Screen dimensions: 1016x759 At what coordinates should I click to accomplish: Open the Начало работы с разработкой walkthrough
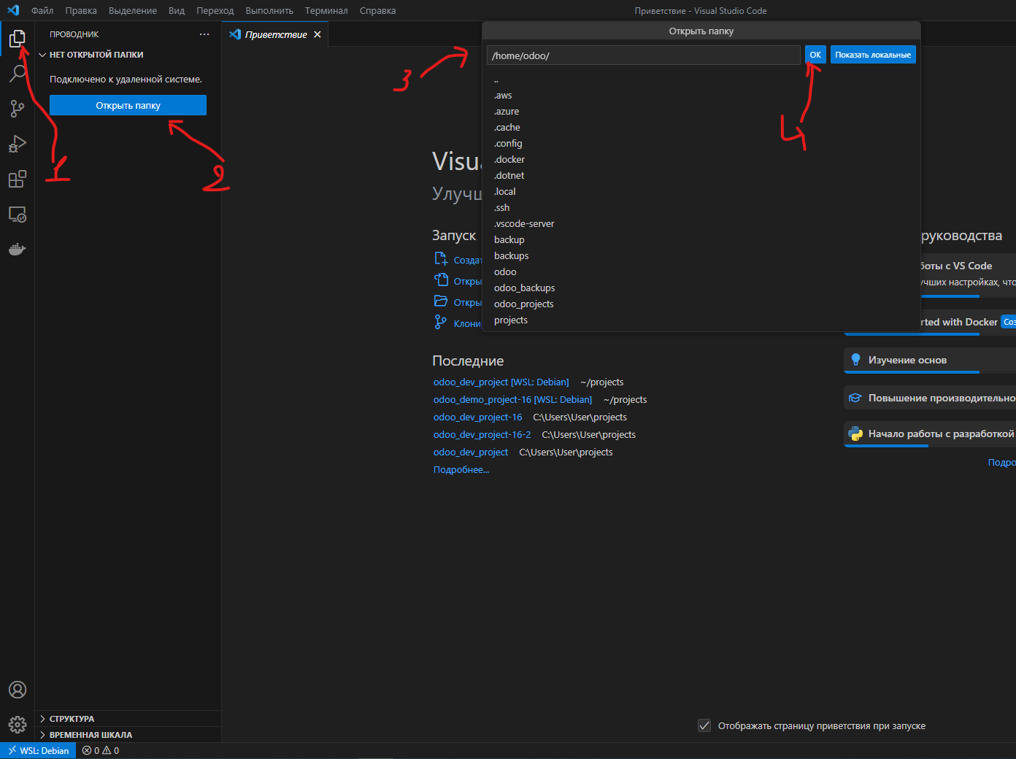coord(930,434)
